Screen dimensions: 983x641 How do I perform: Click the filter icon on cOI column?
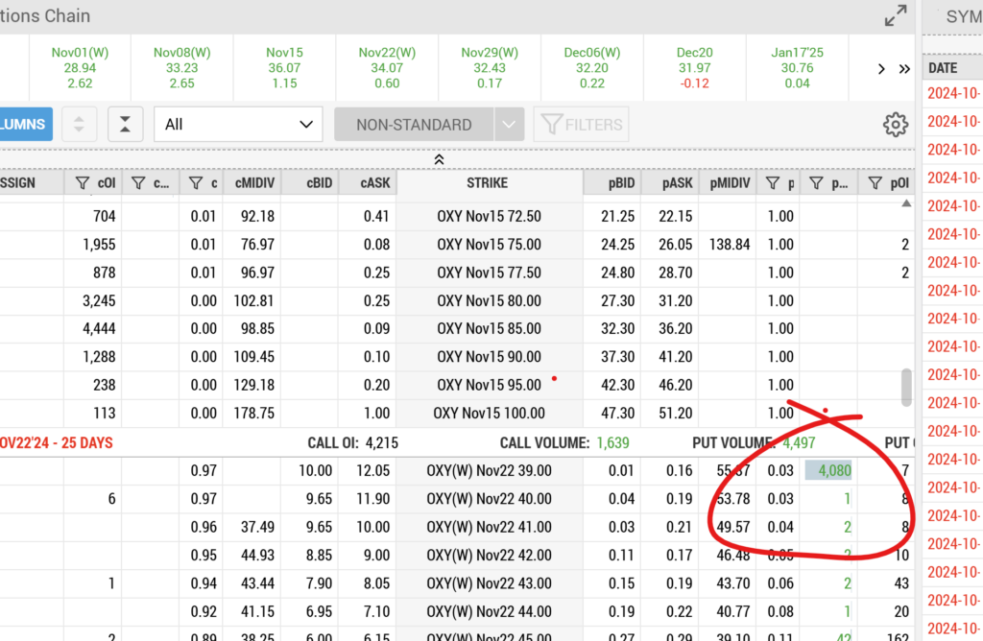(x=83, y=183)
